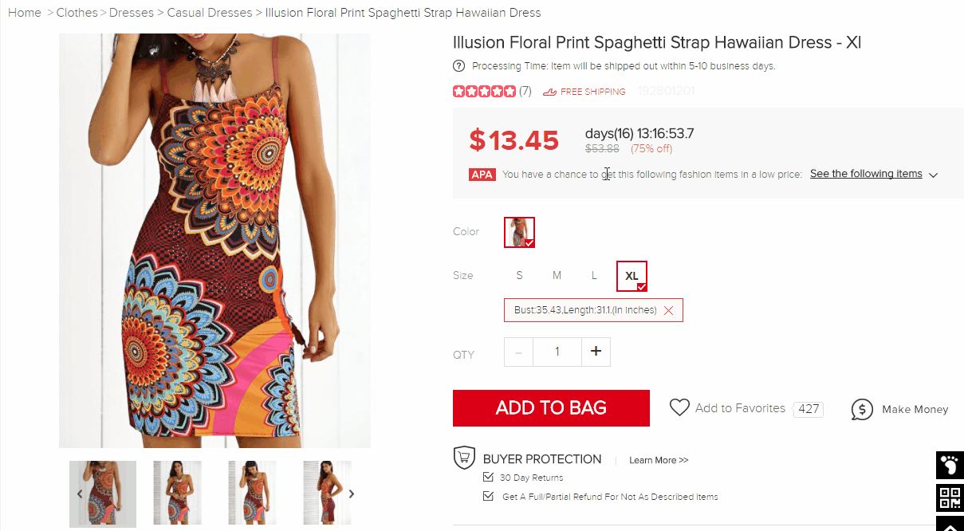Open Casual Dresses breadcrumb category
Viewport: 964px width, 531px height.
coord(209,13)
